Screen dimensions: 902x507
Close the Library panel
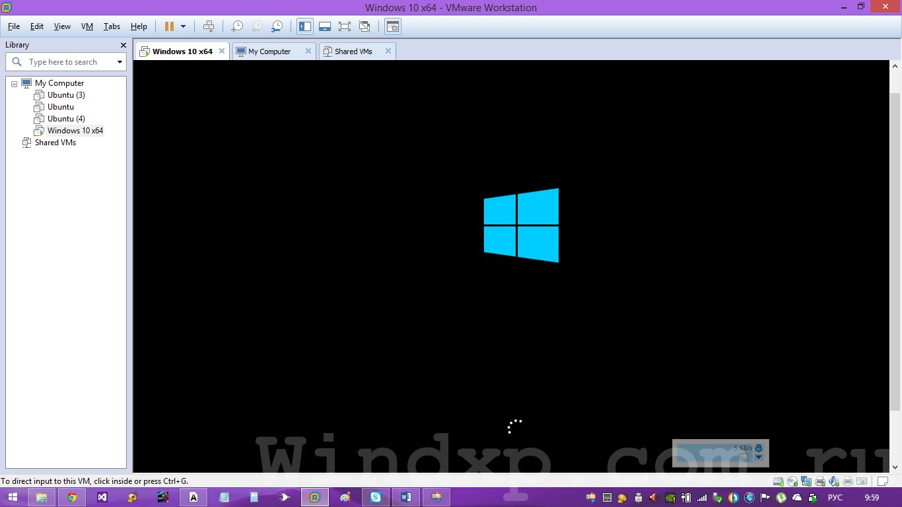pyautogui.click(x=123, y=45)
